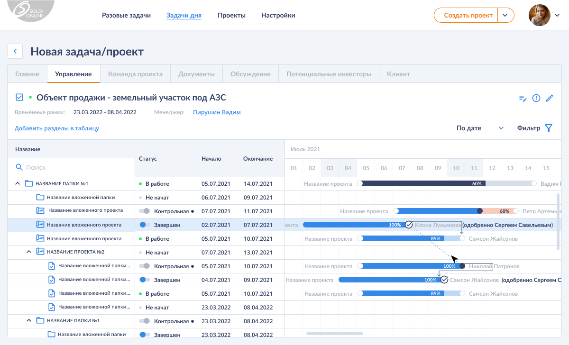Open Разовые задачи in the top menu
The image size is (569, 345).
(126, 15)
